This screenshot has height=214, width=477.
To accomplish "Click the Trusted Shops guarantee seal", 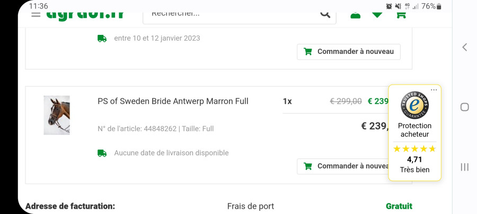I will 414,105.
